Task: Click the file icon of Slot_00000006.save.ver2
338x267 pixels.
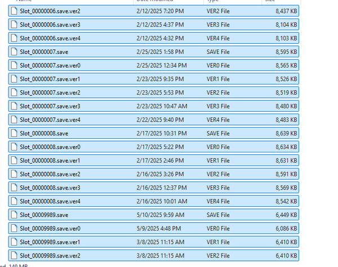Action: (14, 11)
